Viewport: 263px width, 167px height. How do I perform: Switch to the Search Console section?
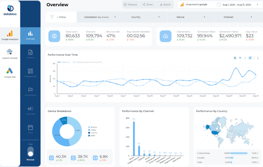[10, 54]
